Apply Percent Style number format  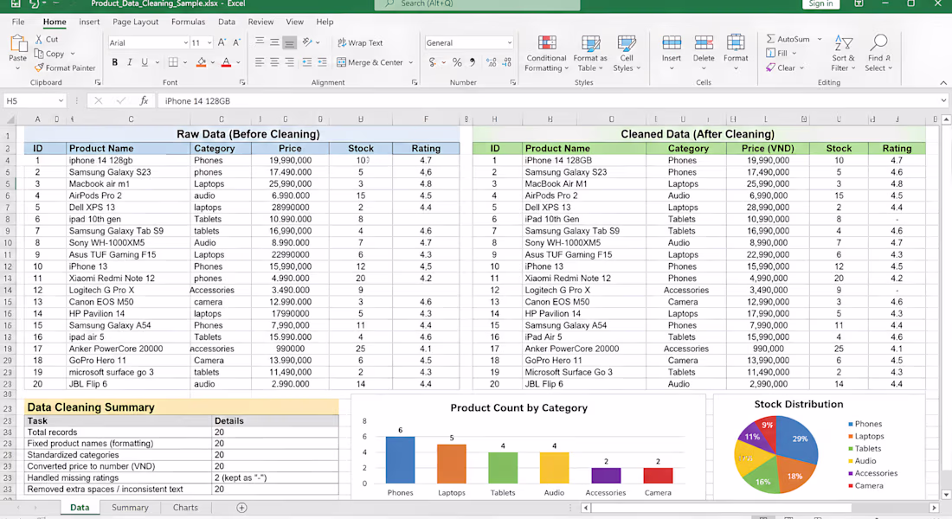click(457, 62)
